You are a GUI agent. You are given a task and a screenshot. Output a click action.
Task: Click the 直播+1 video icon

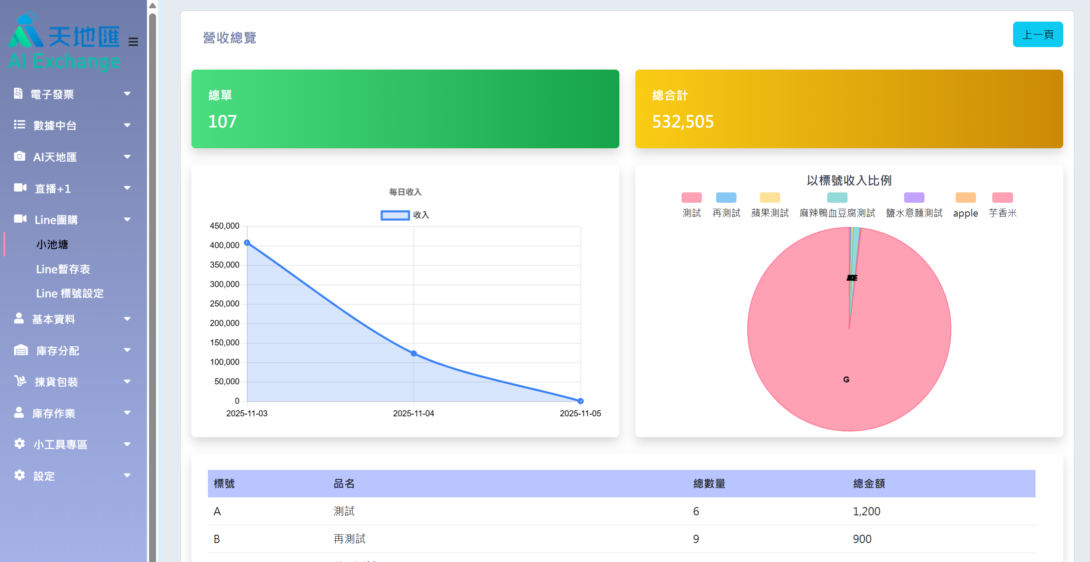20,188
